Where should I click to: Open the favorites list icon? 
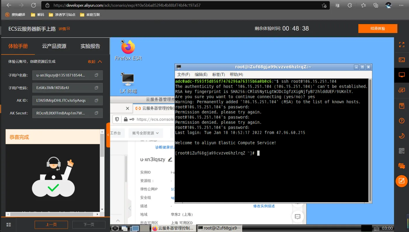363,5
